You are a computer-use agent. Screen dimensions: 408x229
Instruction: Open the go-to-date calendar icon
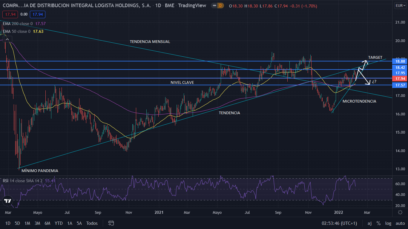(111, 223)
